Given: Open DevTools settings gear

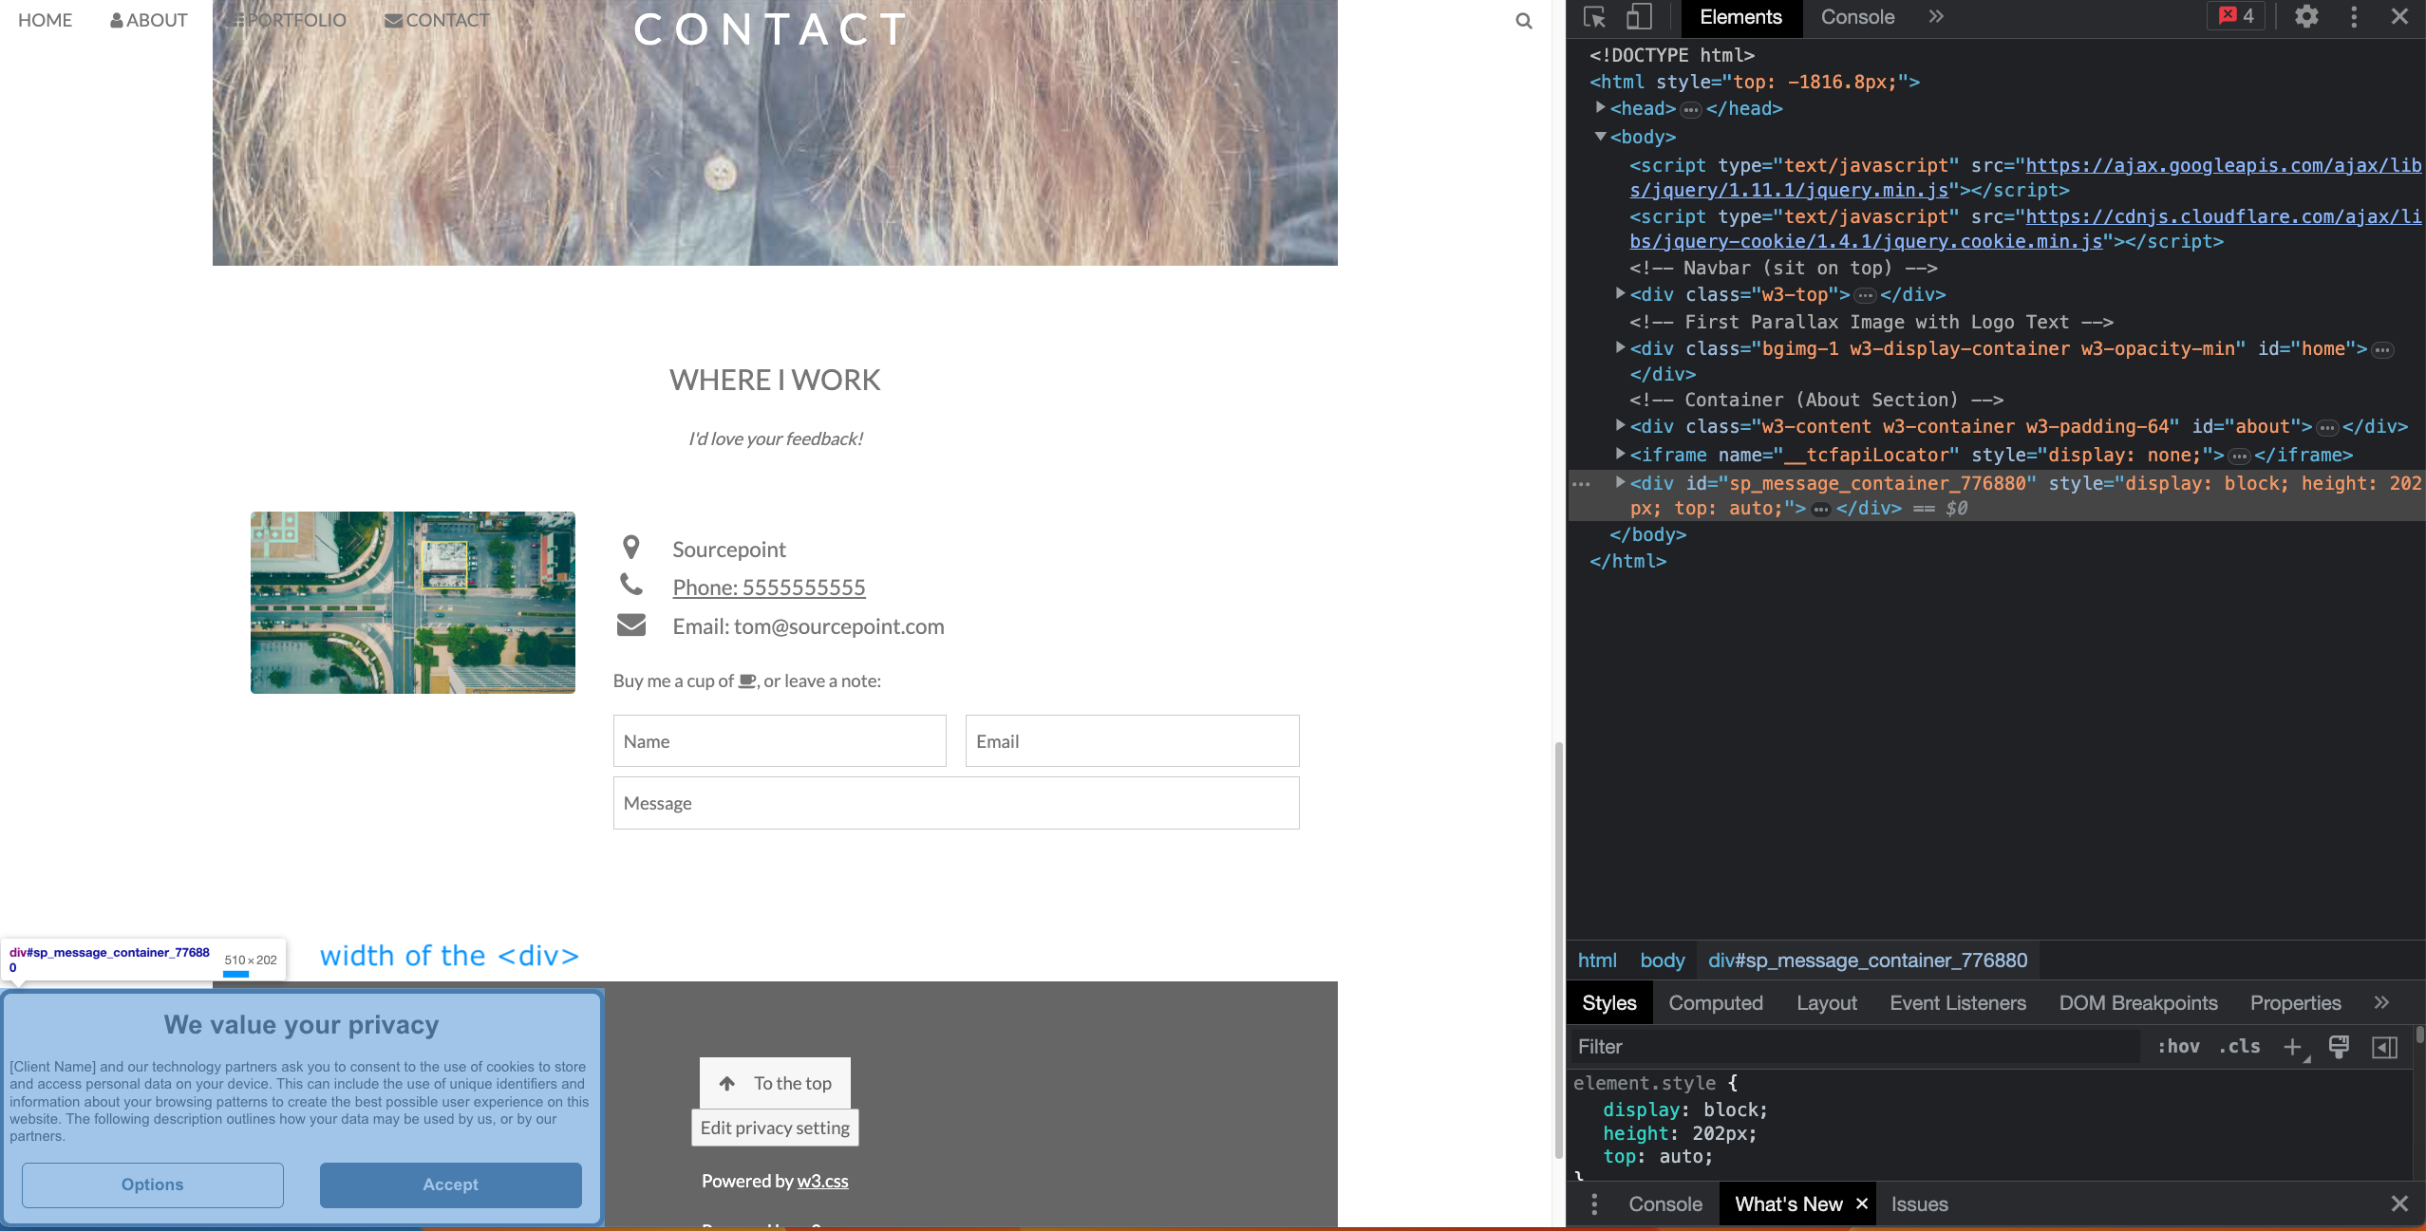Looking at the screenshot, I should click(2306, 17).
